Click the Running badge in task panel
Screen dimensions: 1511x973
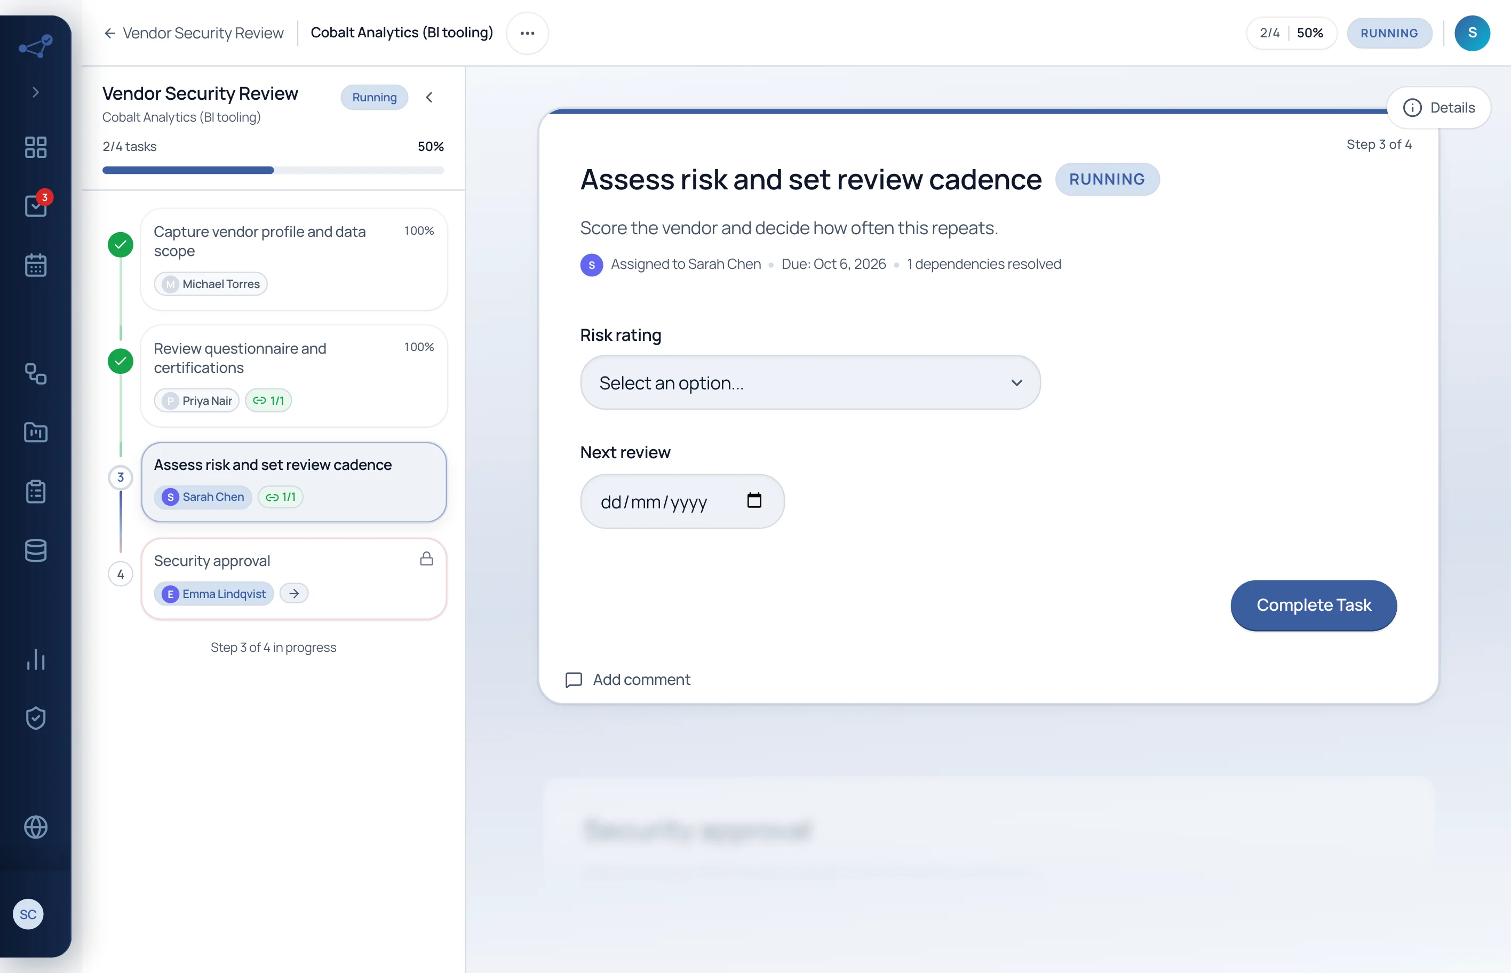pos(374,97)
